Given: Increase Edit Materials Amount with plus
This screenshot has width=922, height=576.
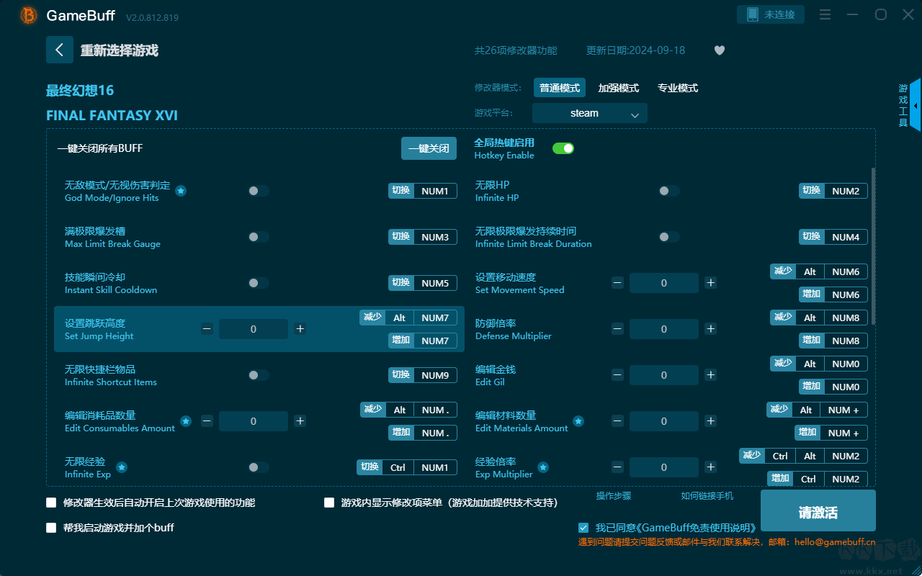Looking at the screenshot, I should click(x=711, y=421).
